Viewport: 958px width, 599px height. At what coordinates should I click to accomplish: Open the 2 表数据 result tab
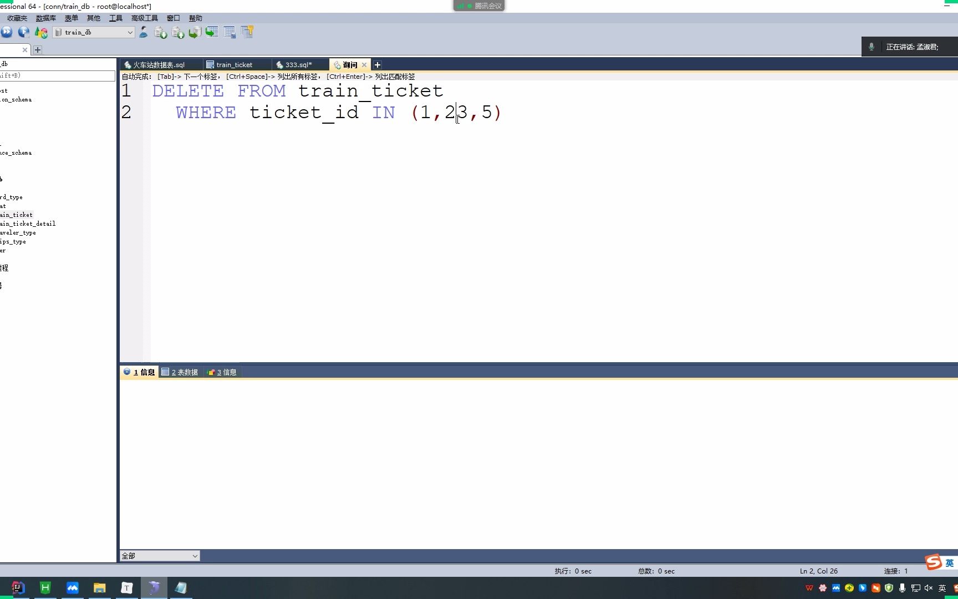tap(180, 372)
